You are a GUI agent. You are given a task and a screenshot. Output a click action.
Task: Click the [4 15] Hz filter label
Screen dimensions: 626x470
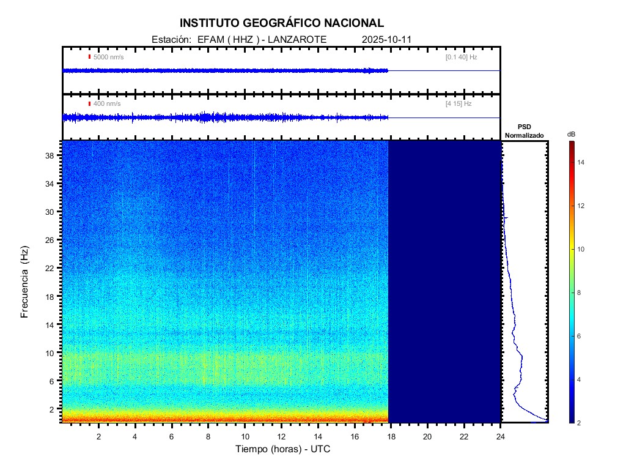click(x=458, y=104)
